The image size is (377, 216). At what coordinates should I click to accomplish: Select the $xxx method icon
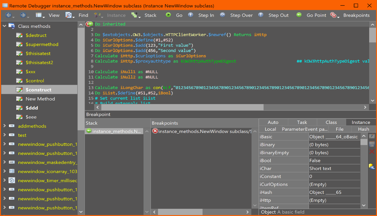[x=19, y=72]
